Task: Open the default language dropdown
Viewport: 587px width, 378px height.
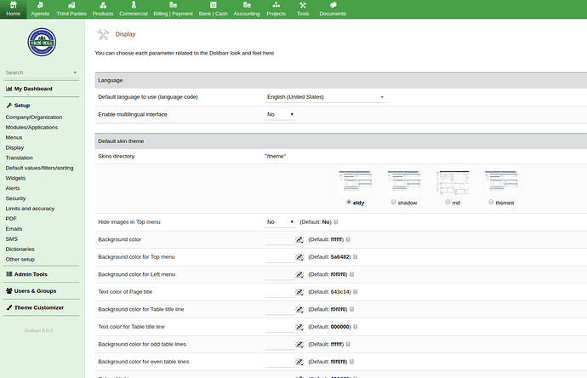Action: pyautogui.click(x=325, y=97)
